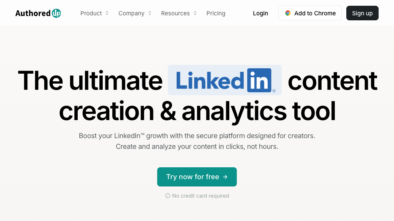Click the arrow icon in Try now button
Viewport: 394px width, 221px height.
[225, 177]
